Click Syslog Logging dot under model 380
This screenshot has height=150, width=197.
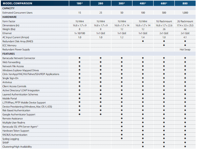pyautogui.click(x=122, y=138)
